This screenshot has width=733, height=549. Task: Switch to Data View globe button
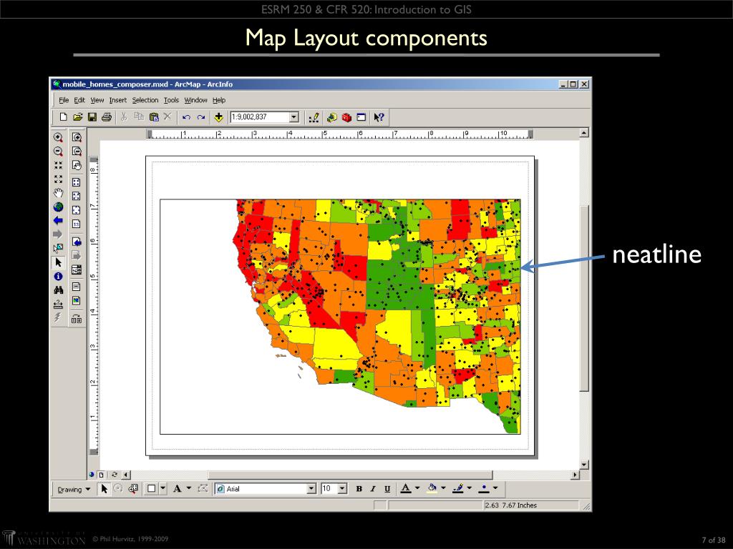pos(92,475)
